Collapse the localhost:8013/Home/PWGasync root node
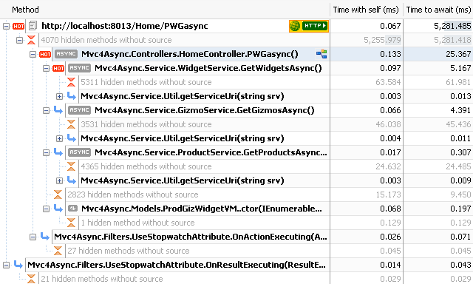The height and width of the screenshot is (284, 473). (x=7, y=27)
